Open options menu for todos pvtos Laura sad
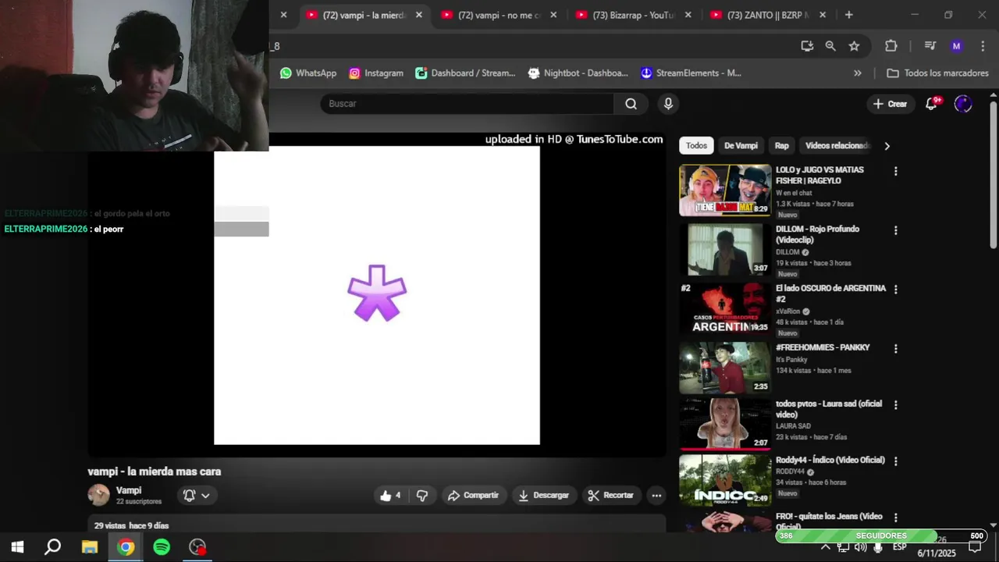999x562 pixels. [x=895, y=404]
